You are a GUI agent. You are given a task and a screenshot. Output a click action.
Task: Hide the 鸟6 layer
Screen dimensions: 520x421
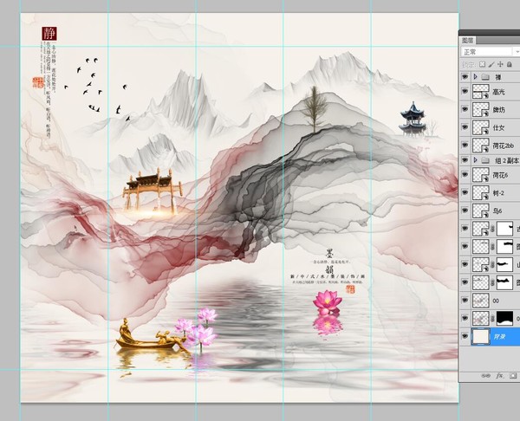[465, 210]
